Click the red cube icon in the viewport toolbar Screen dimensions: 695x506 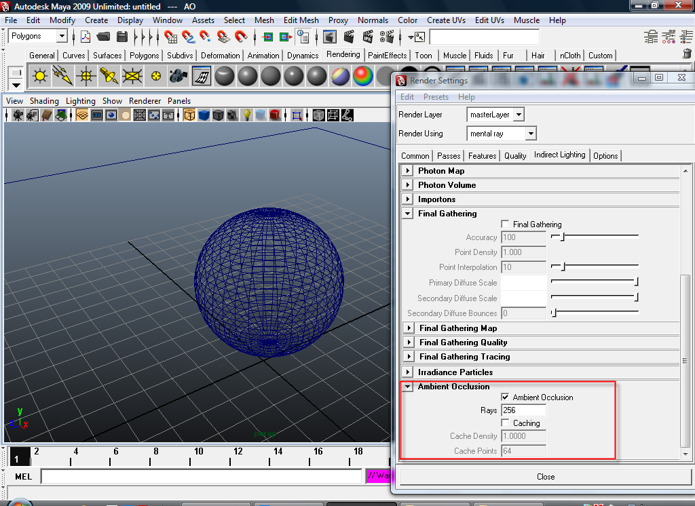click(275, 115)
